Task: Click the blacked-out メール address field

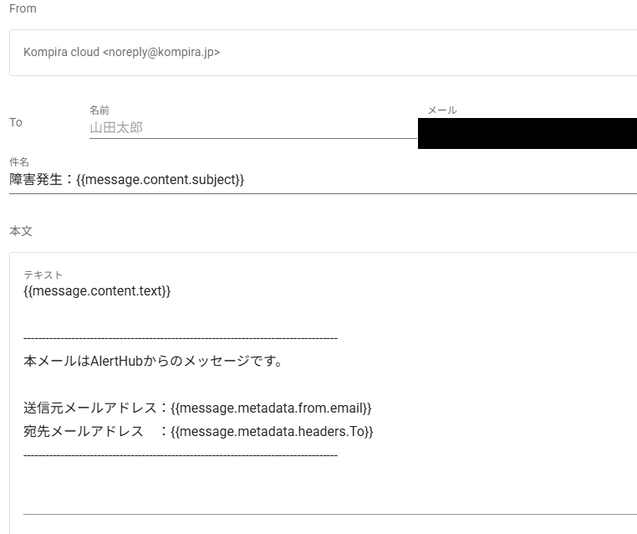Action: 527,133
